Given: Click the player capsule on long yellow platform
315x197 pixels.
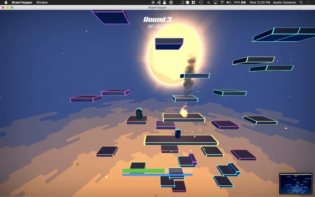Looking at the screenshot, I should pyautogui.click(x=178, y=134).
